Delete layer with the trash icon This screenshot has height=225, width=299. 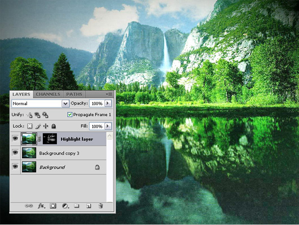100,206
